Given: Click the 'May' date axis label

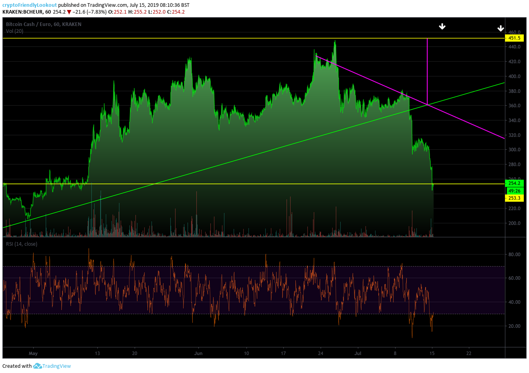Looking at the screenshot, I should pos(33,353).
